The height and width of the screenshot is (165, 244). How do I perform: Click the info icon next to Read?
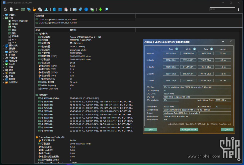(x=177, y=49)
